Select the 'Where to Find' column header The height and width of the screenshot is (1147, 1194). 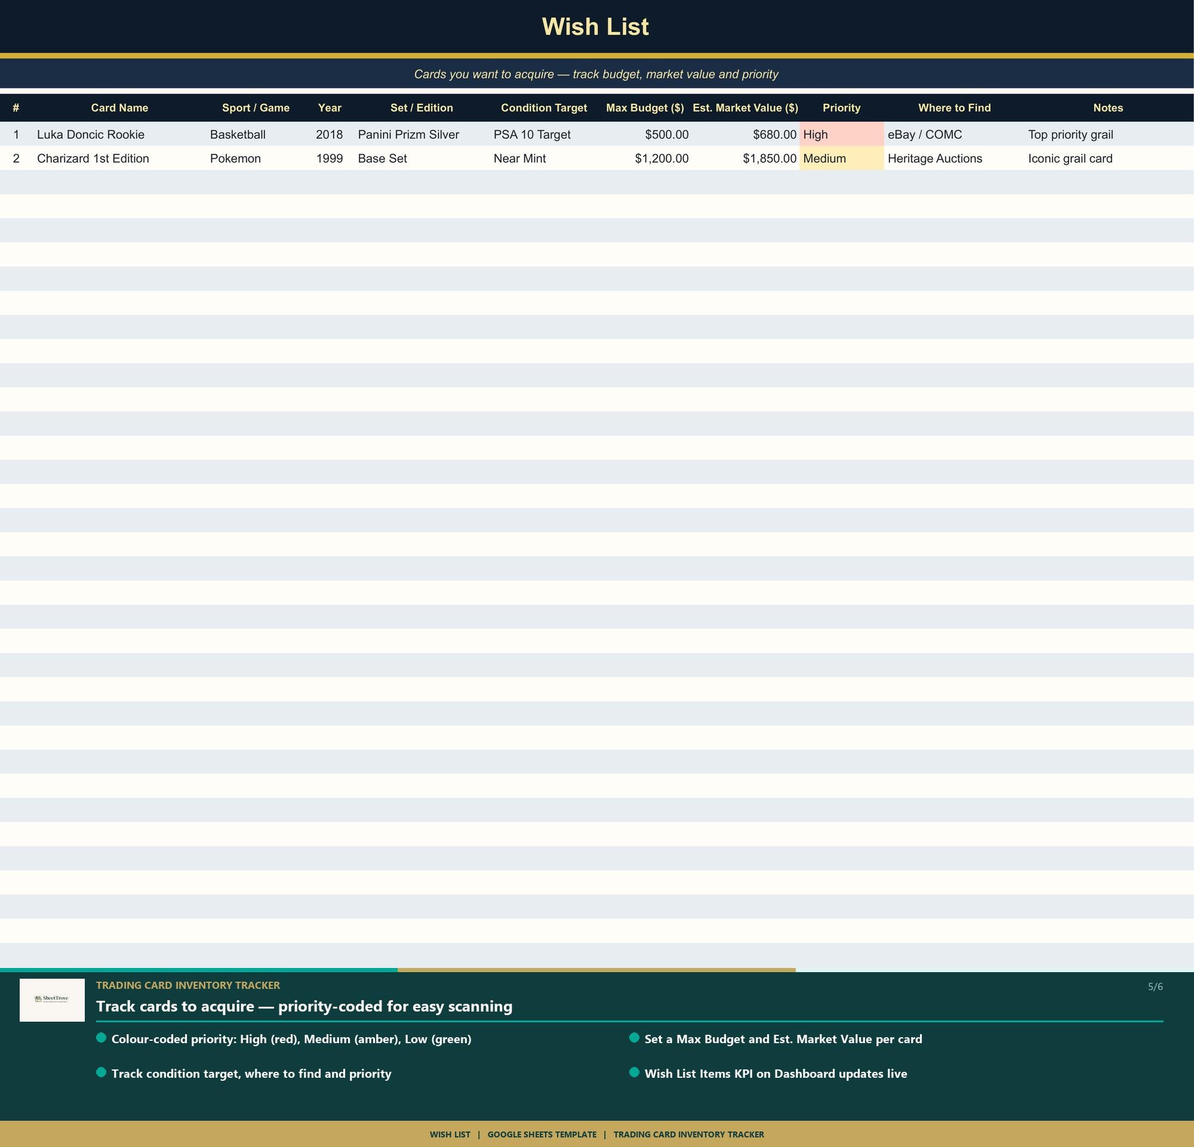click(955, 108)
